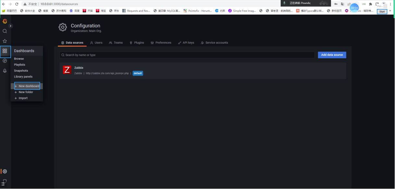Open the 京东 bookmark
Screen dimensions: 395x189
[x=114, y=11]
